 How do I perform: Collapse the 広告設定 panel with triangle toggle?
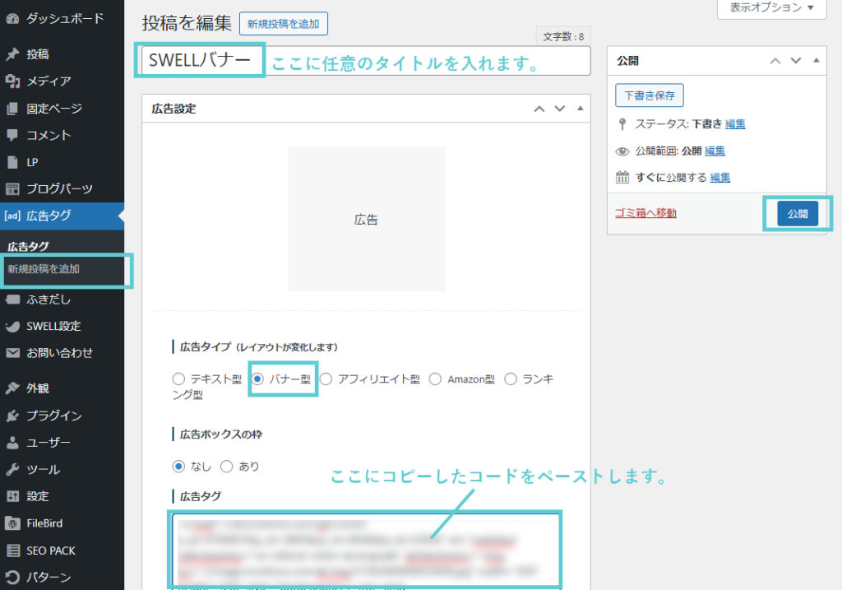click(x=580, y=109)
